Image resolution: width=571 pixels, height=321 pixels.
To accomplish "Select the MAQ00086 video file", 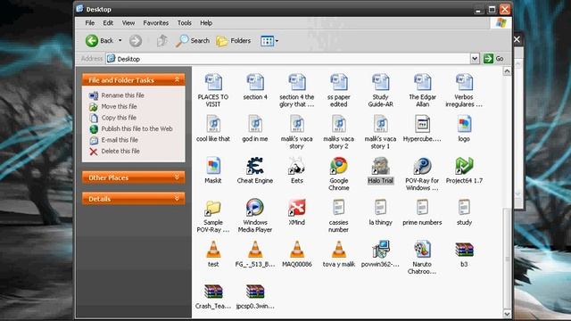I will coord(297,250).
